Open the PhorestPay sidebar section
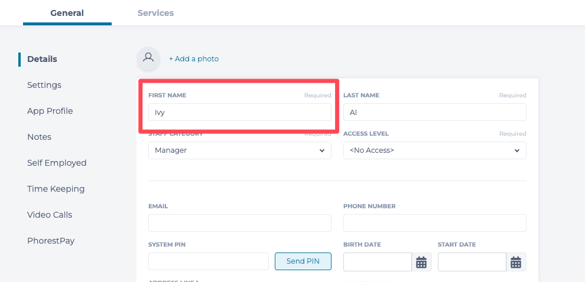585x282 pixels. [51, 241]
